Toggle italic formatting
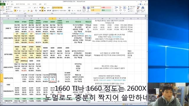Screen dimensions: 189x106 [x=17, y=11]
